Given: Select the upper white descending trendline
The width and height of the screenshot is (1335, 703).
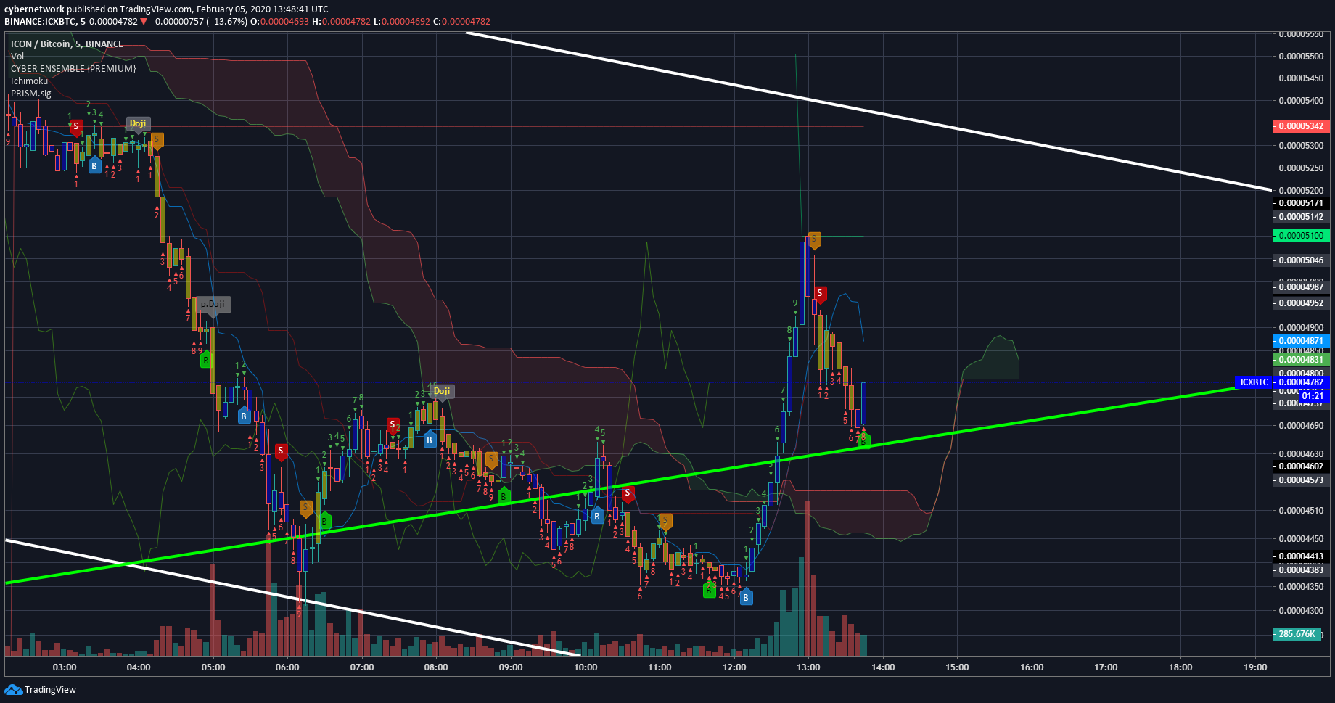Looking at the screenshot, I should coord(869,111).
